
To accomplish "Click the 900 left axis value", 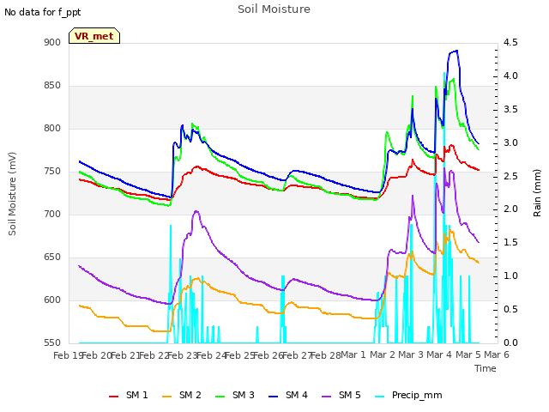I will pyautogui.click(x=52, y=43).
